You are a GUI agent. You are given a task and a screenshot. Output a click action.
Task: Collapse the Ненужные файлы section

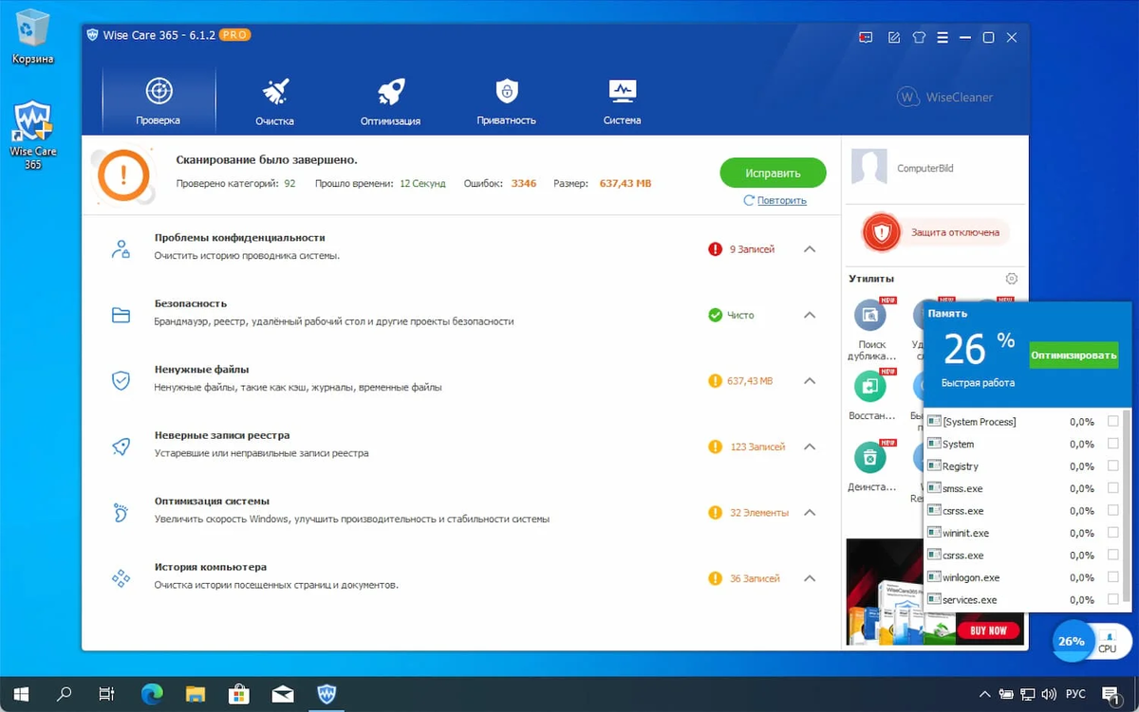[x=810, y=381]
